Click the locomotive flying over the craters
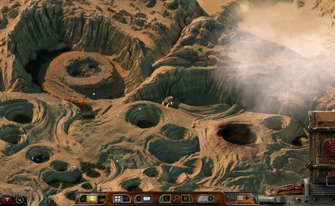 (168, 101)
